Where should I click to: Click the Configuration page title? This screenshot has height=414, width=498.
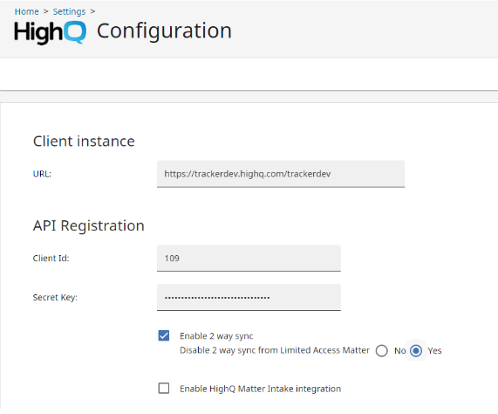(164, 31)
